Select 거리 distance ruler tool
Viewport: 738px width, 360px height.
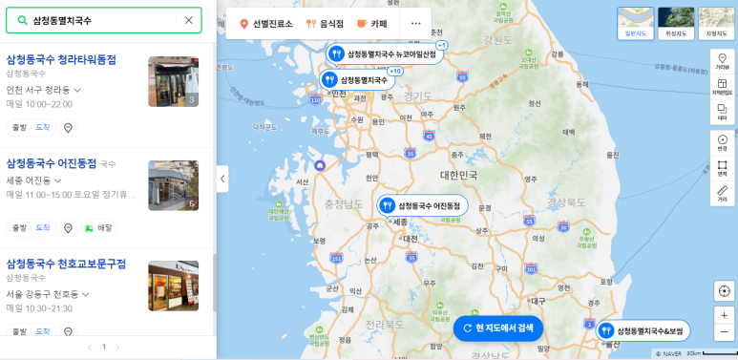coord(722,194)
